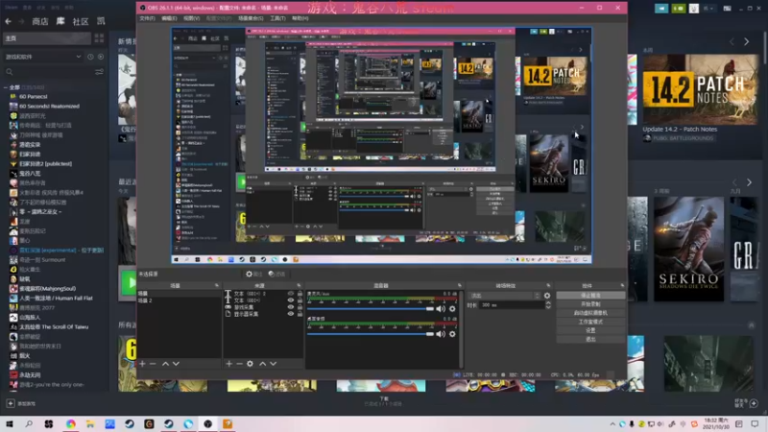This screenshot has height=432, width=768.
Task: Open source properties gear above the OBS docks
Action: pos(253,275)
